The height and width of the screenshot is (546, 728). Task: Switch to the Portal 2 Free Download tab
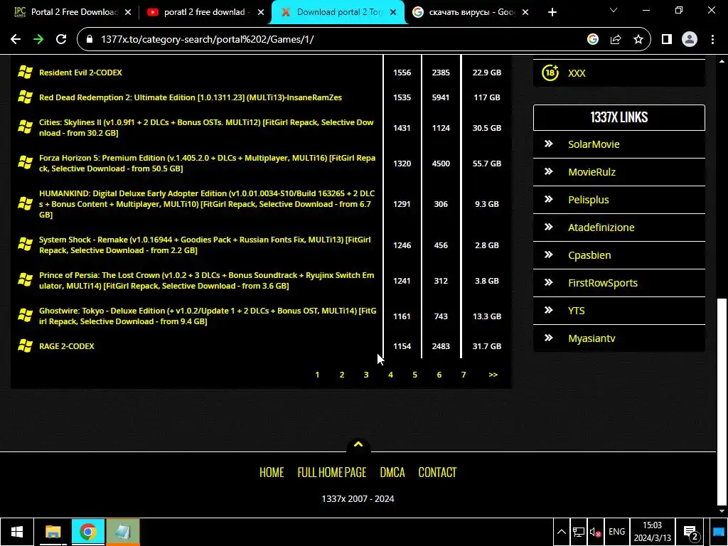coord(74,13)
